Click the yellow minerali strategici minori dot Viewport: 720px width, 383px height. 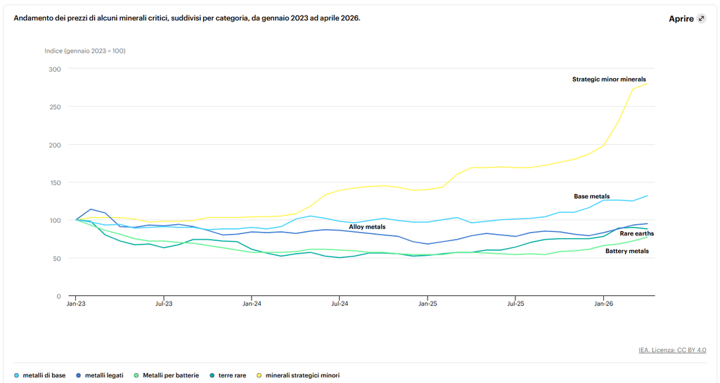(259, 375)
